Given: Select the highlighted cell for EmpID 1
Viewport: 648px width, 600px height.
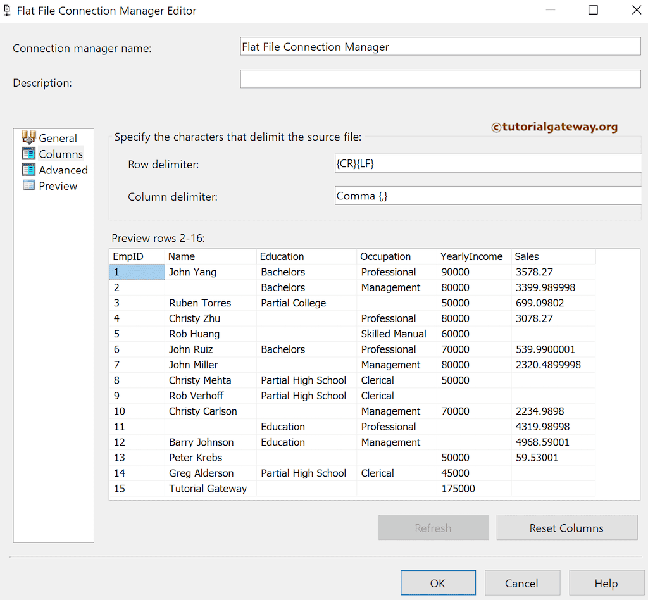Looking at the screenshot, I should tap(137, 272).
